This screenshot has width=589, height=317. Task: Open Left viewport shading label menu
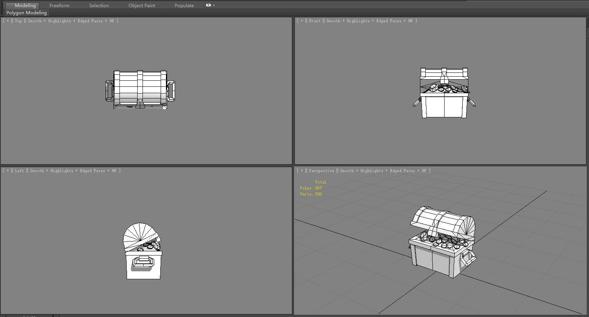(x=73, y=171)
